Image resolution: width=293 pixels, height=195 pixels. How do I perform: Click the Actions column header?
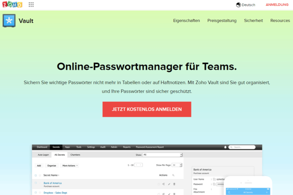coord(163,175)
